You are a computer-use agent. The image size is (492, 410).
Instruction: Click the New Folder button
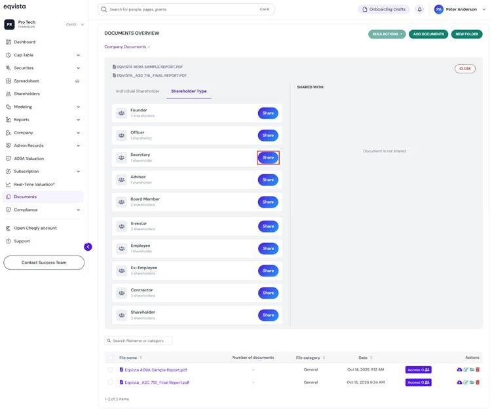coord(466,34)
